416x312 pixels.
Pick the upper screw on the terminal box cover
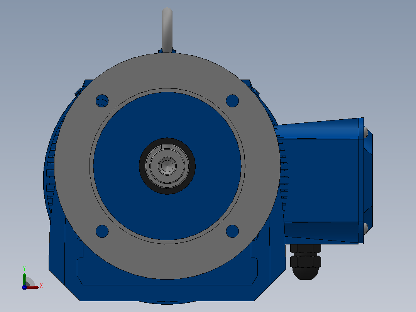click(366, 132)
